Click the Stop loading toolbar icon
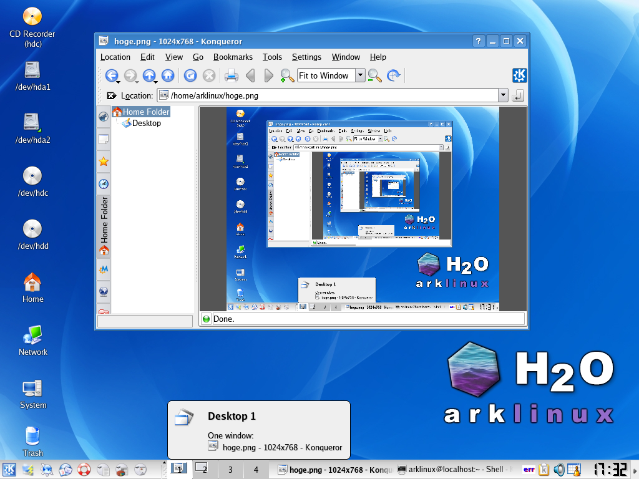This screenshot has width=639, height=479. pos(209,75)
